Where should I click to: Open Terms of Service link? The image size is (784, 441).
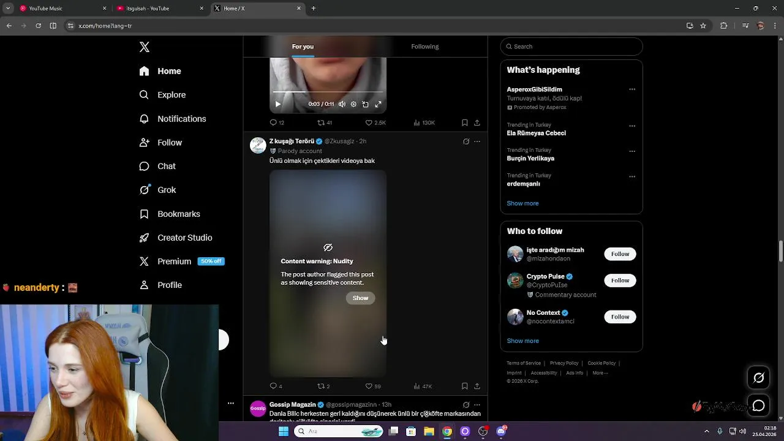click(x=524, y=363)
